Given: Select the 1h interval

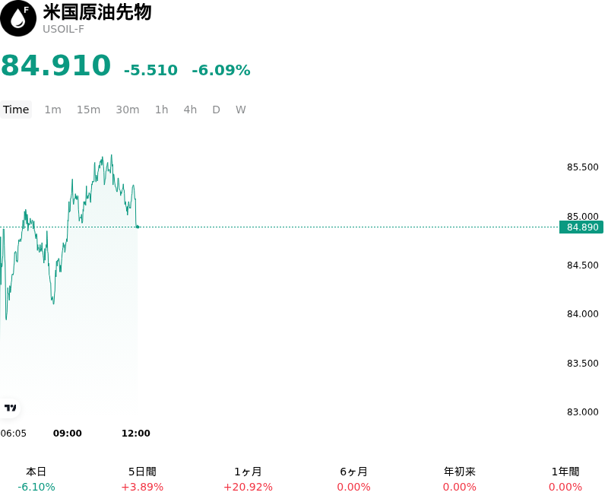Looking at the screenshot, I should (x=162, y=110).
